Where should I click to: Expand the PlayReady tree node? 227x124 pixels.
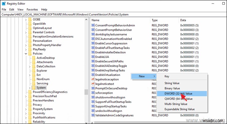click(x=26, y=49)
